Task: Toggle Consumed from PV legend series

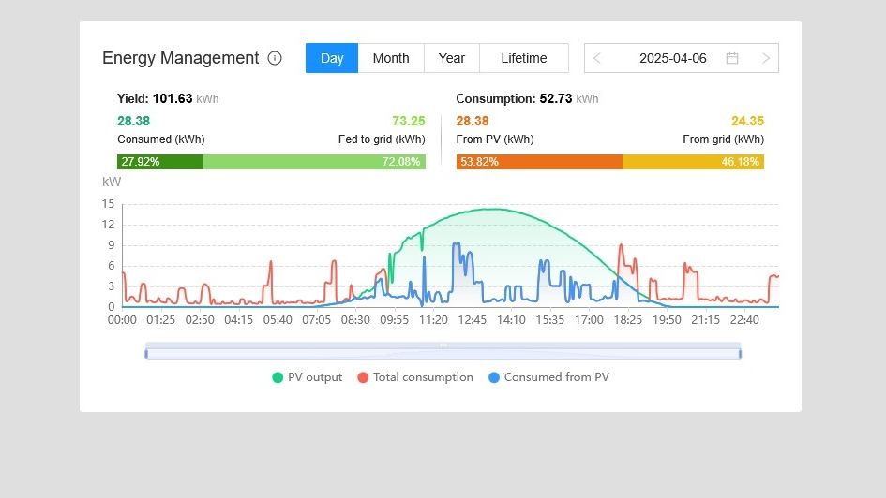Action: point(548,377)
